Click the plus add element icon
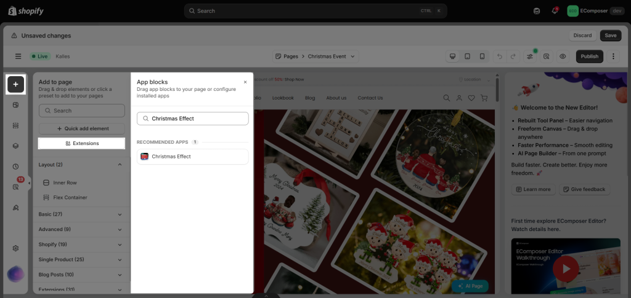Viewport: 631px width, 298px height. point(15,84)
